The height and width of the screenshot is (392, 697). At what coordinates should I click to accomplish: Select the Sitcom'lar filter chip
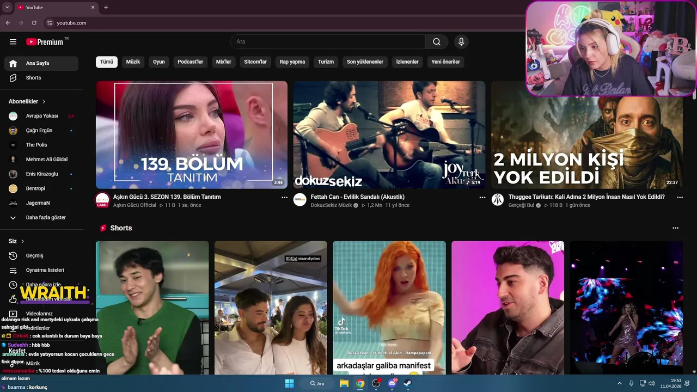[x=255, y=62]
